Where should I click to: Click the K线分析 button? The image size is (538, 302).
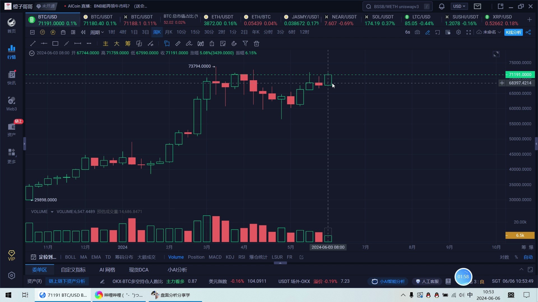coord(514,32)
